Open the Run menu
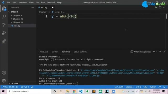 coord(43,2)
